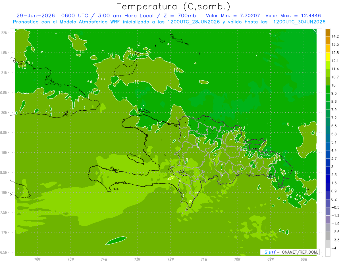Image resolution: width=341 pixels, height=263 pixels.
Task: Click the '22N' latitude label
Action: pos(4,33)
